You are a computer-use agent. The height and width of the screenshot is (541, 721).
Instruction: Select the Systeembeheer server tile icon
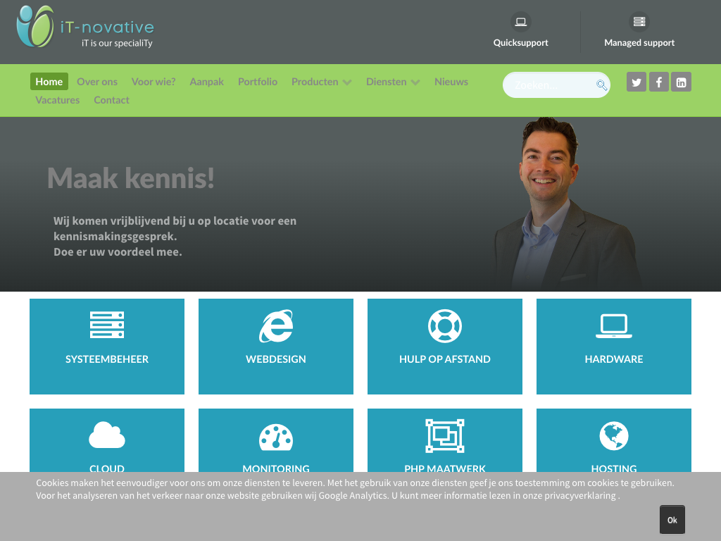click(107, 325)
